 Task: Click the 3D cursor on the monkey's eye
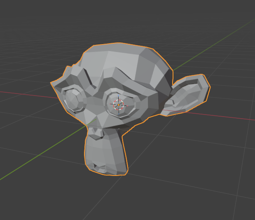119,105
